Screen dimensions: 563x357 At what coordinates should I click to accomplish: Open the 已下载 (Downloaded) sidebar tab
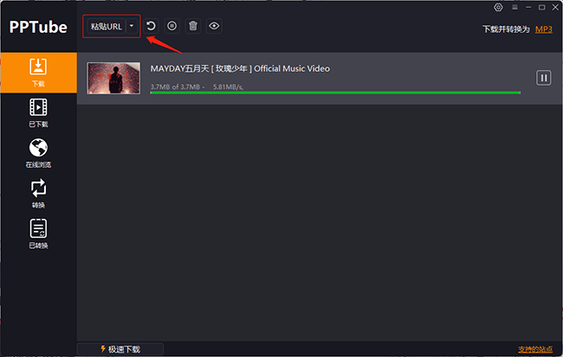(x=38, y=113)
